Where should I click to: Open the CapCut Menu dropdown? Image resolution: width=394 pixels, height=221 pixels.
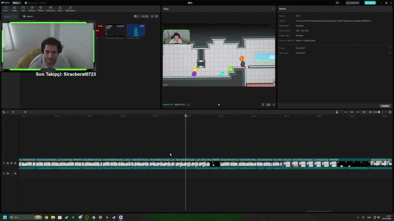(x=16, y=3)
